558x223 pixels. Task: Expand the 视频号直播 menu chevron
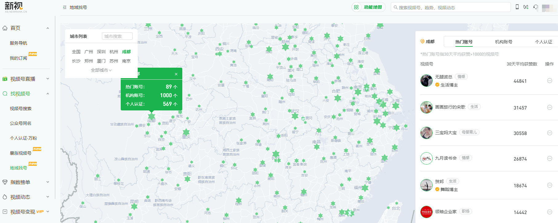point(48,79)
